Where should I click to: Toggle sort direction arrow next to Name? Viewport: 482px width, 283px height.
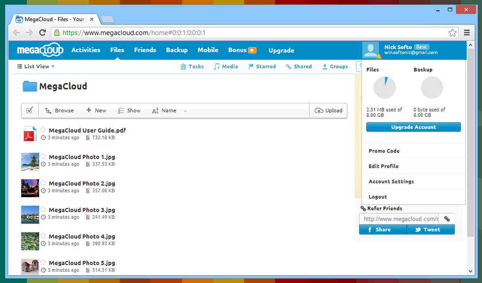[x=185, y=111]
